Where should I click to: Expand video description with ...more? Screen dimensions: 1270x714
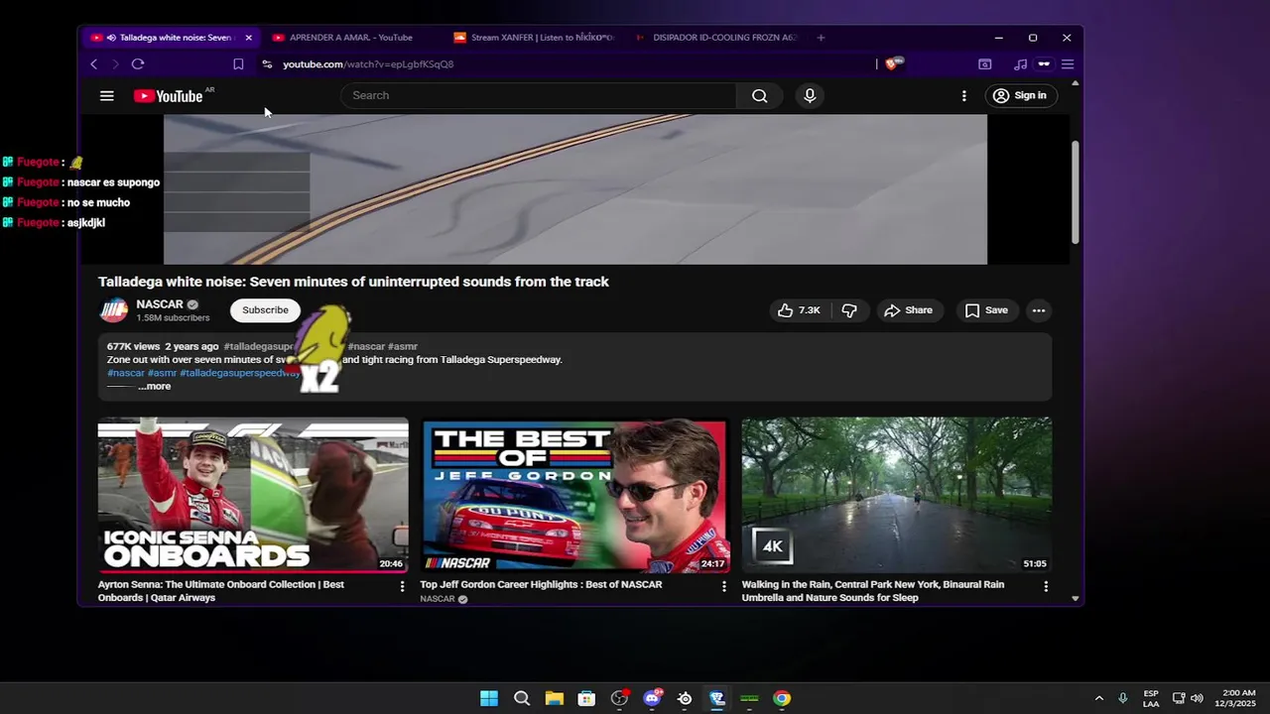(x=154, y=387)
